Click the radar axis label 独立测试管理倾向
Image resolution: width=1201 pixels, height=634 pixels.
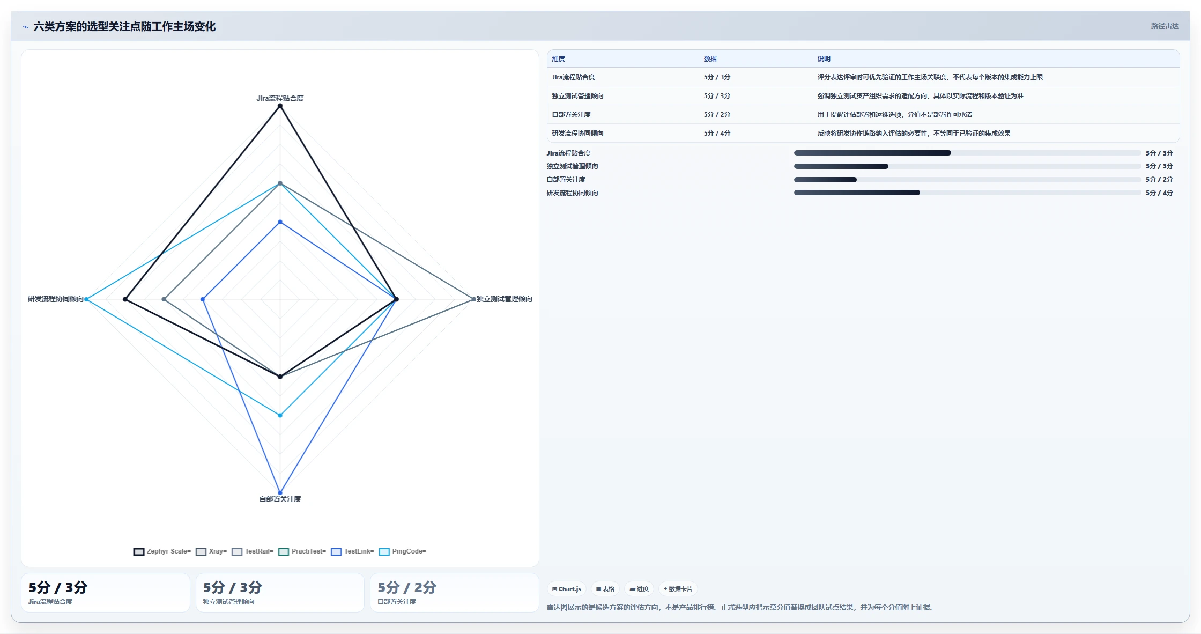point(504,299)
